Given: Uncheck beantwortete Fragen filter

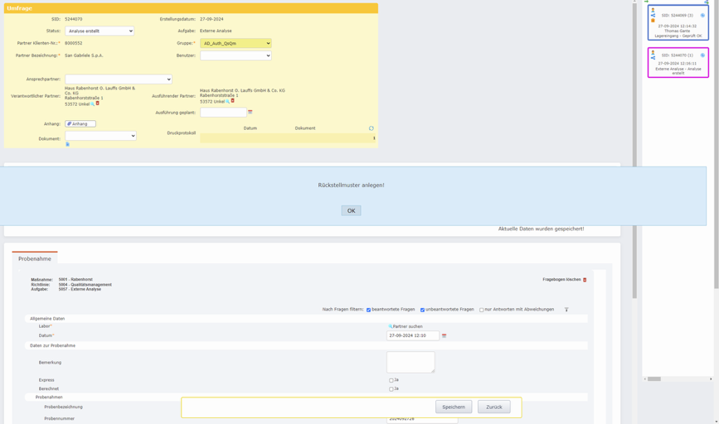Looking at the screenshot, I should (369, 310).
